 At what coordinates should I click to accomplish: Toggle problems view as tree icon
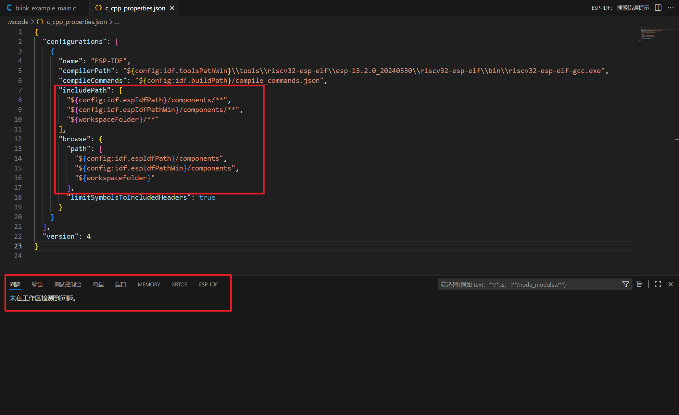(x=639, y=284)
